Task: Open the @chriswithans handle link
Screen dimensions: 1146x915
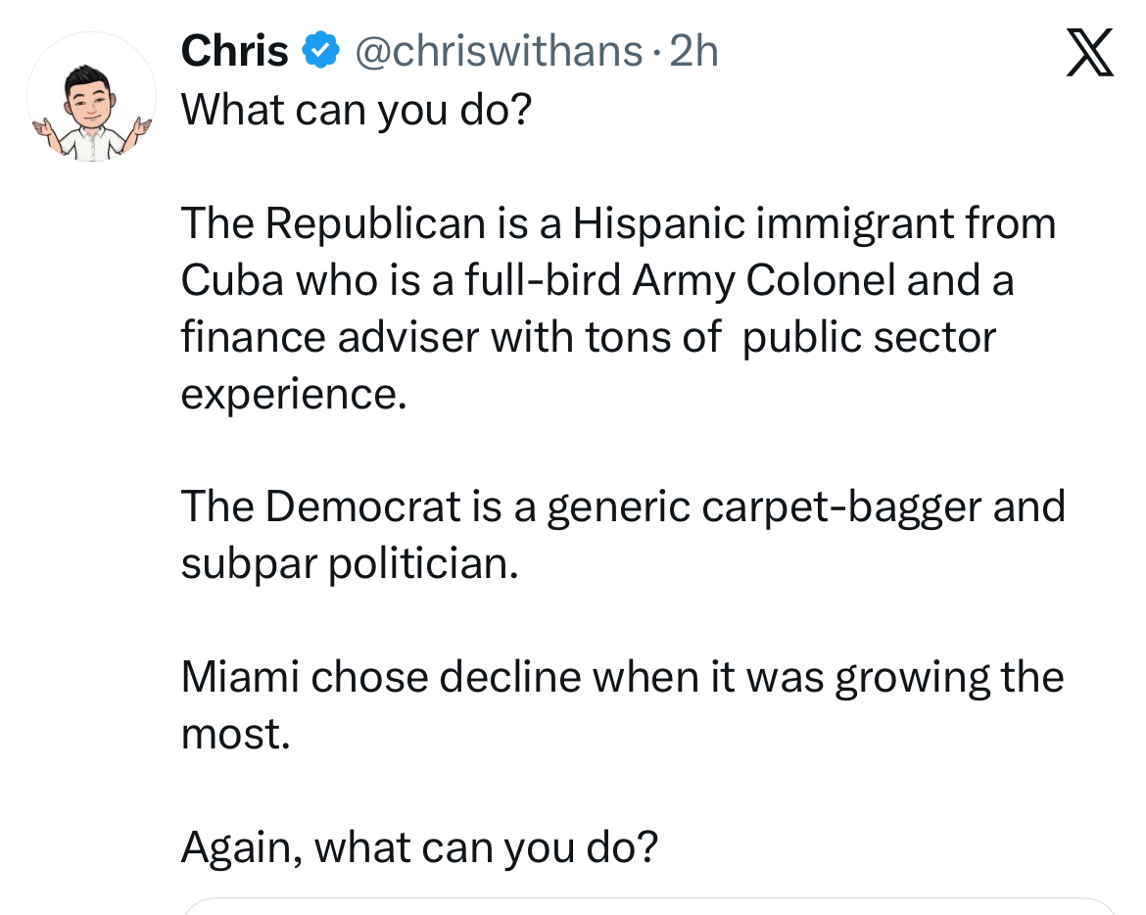Action: coord(497,50)
